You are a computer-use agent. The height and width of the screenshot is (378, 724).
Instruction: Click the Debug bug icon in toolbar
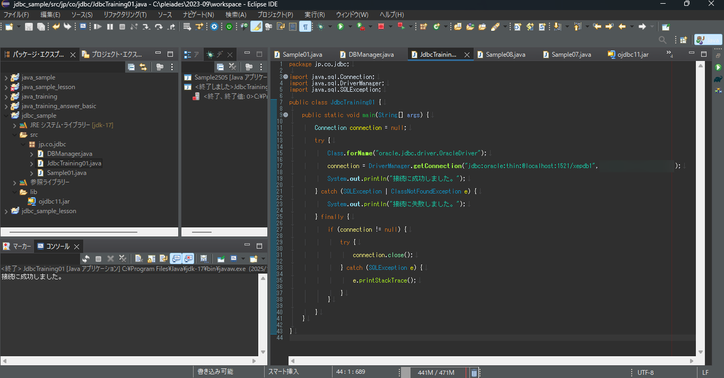click(320, 27)
